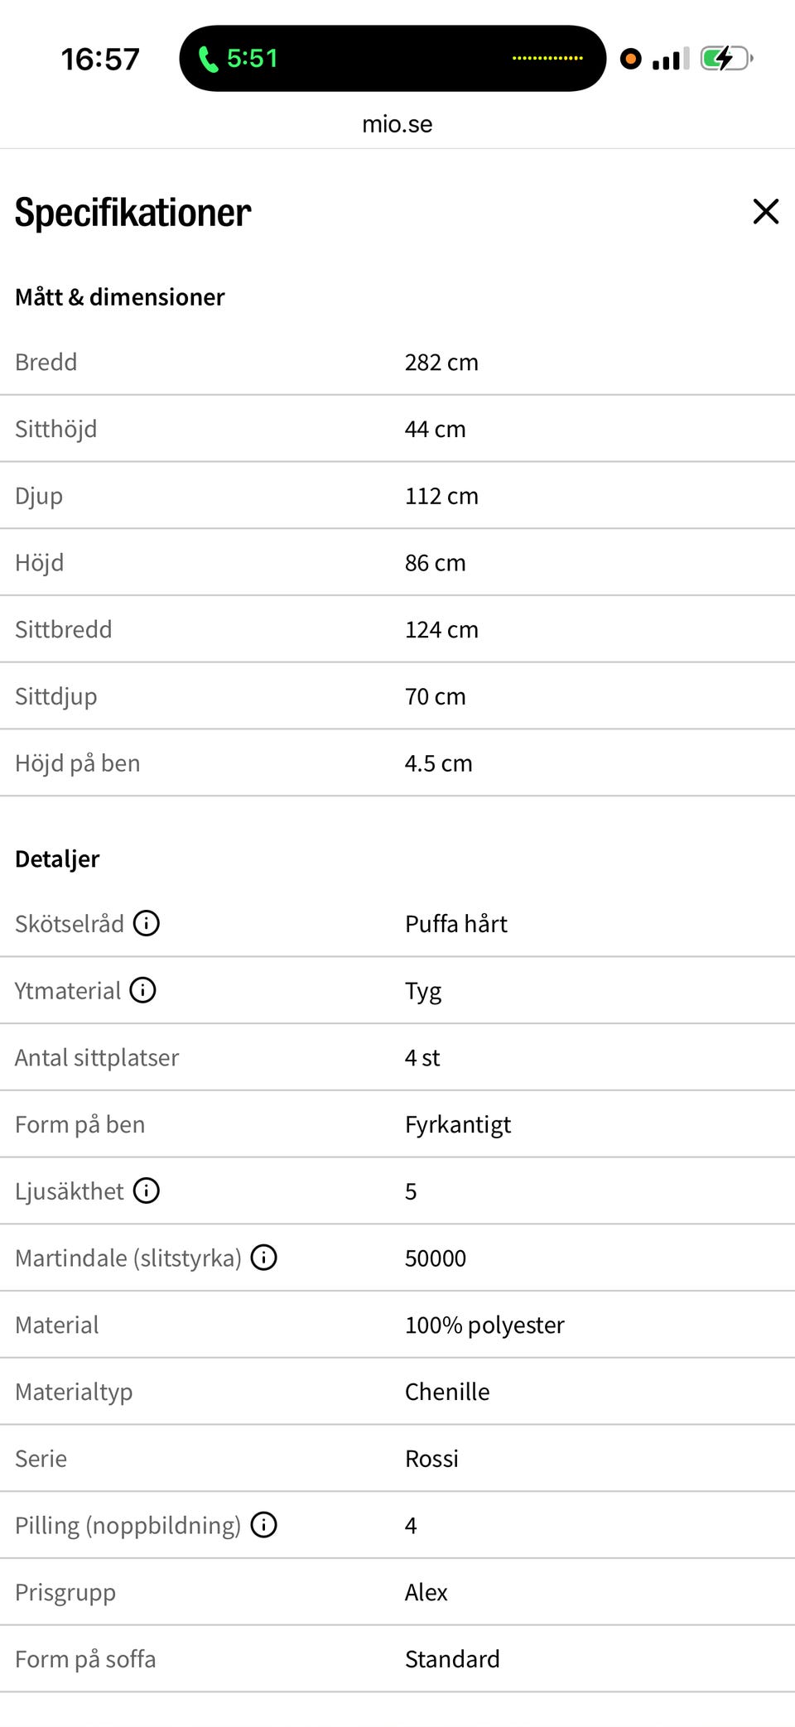Show info for Ljusäkthet
This screenshot has width=795, height=1727.
[x=147, y=1190]
